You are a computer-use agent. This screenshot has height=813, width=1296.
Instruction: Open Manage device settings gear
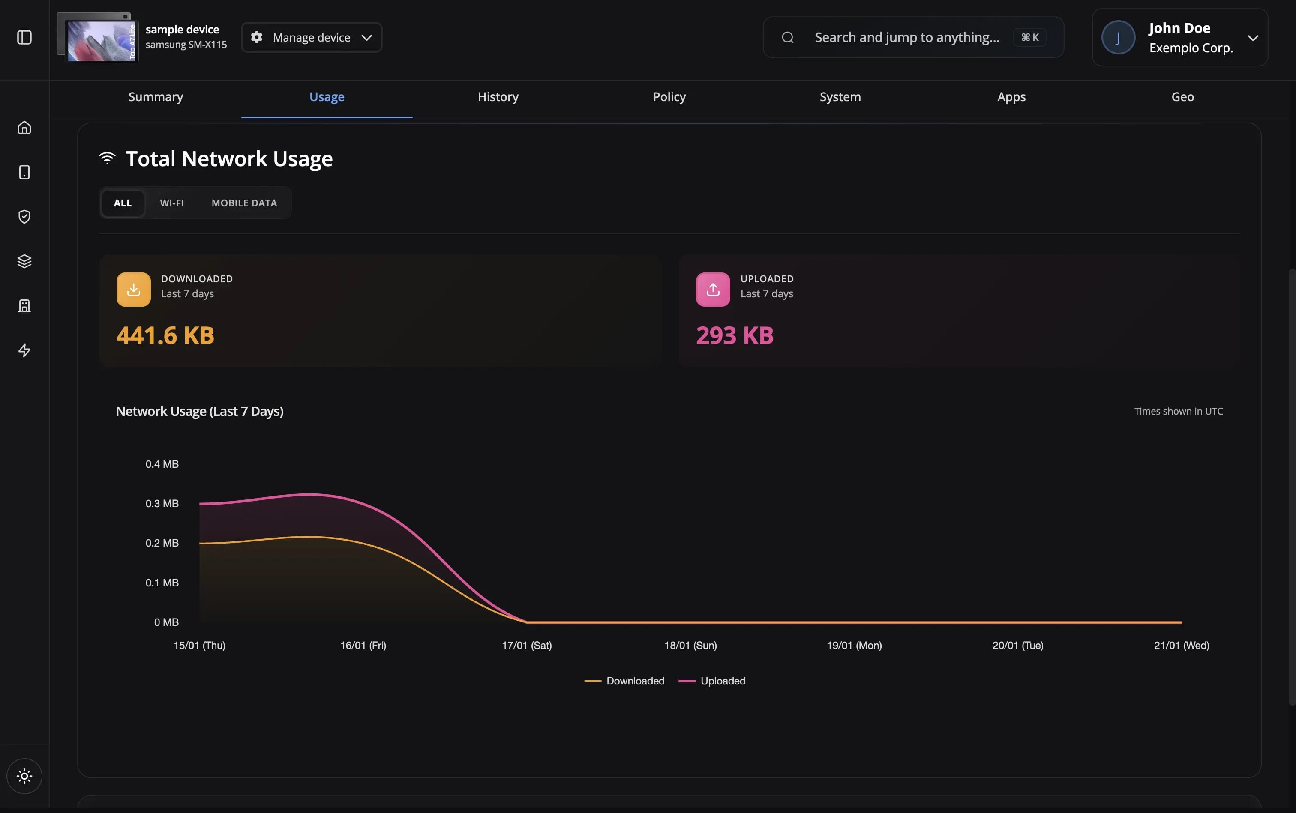[257, 36]
